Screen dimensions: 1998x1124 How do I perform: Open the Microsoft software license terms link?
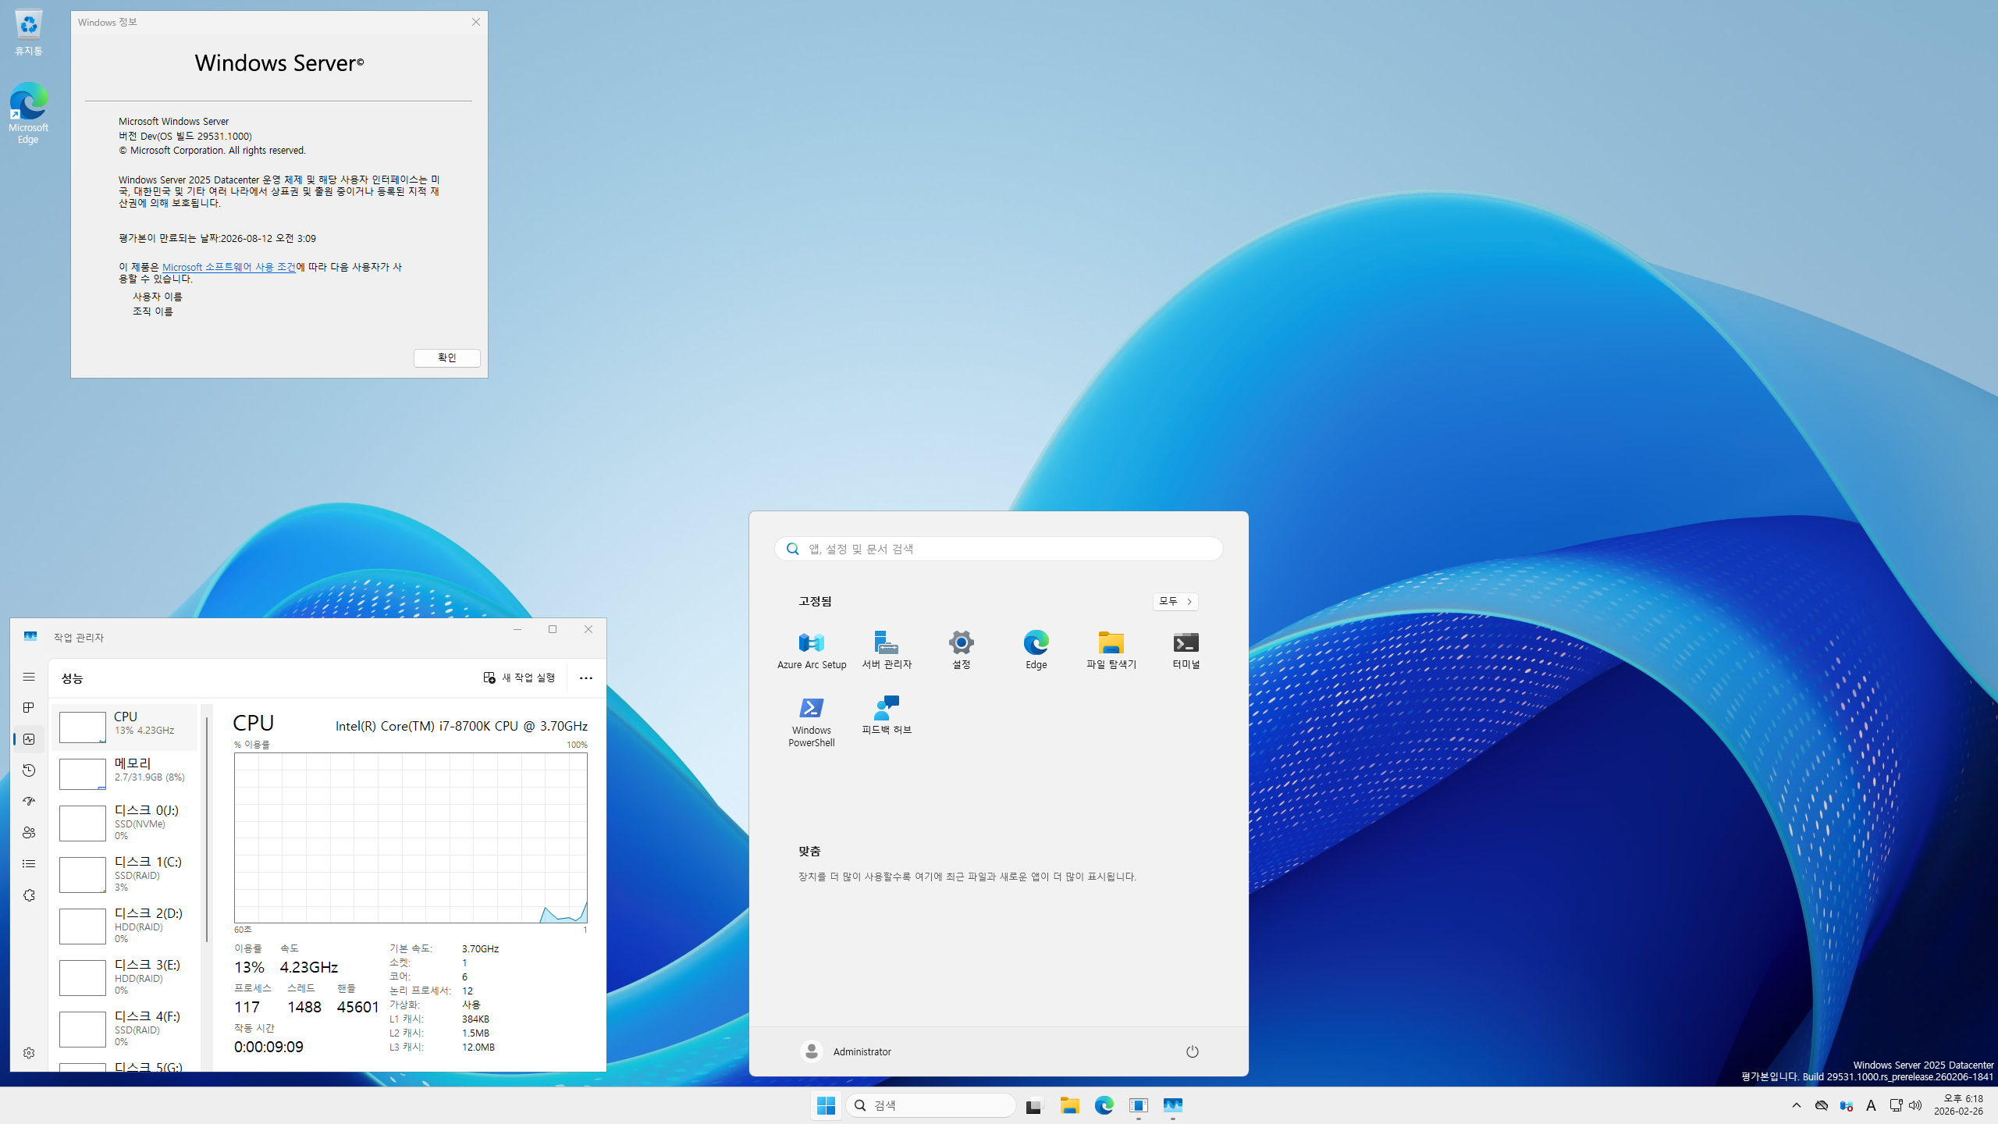pyautogui.click(x=229, y=267)
